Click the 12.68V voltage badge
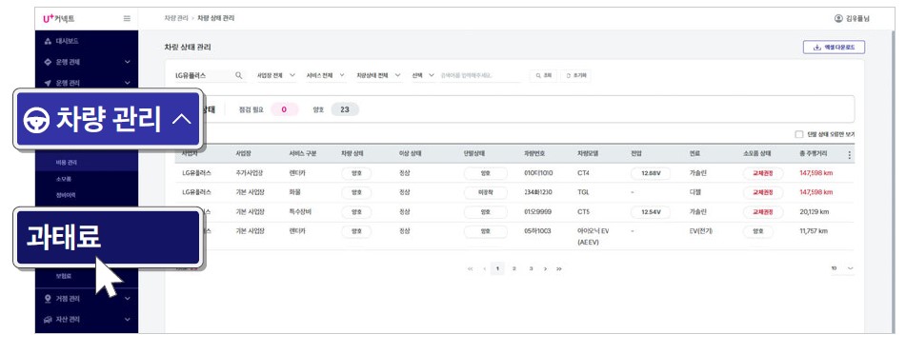The height and width of the screenshot is (354, 906). click(x=650, y=173)
